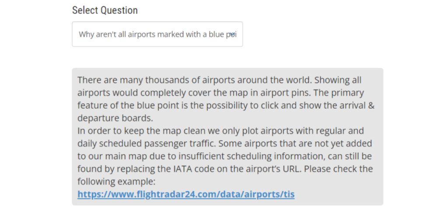448x214 pixels.
Task: Click the "Select Question" label
Action: (105, 10)
